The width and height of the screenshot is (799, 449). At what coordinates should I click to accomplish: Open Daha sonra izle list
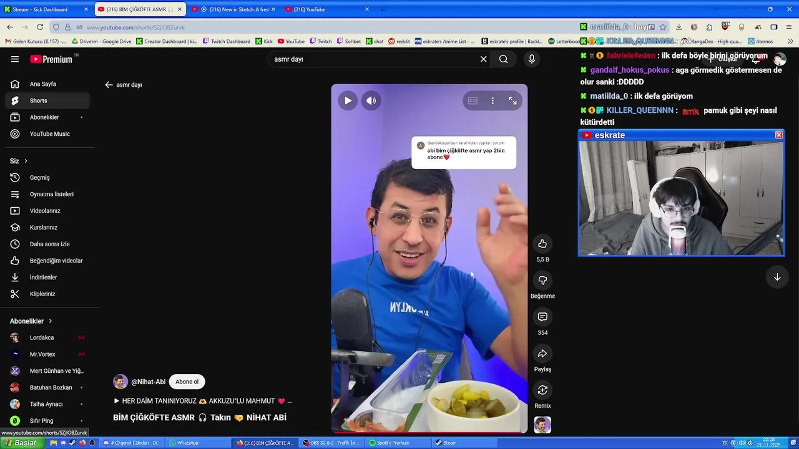pyautogui.click(x=47, y=244)
